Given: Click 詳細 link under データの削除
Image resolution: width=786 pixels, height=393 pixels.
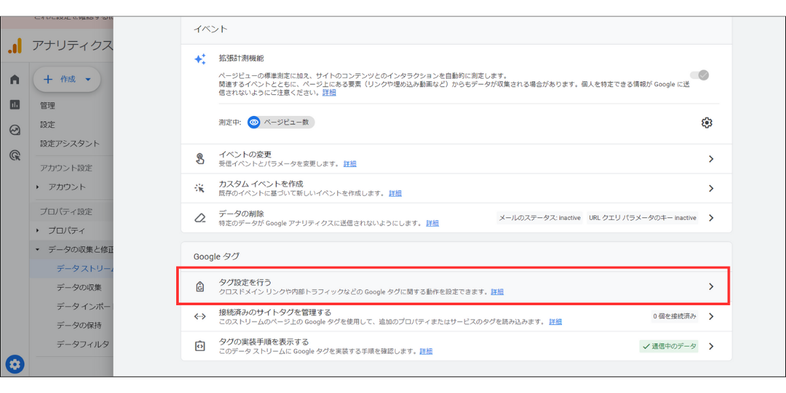Looking at the screenshot, I should coord(432,223).
